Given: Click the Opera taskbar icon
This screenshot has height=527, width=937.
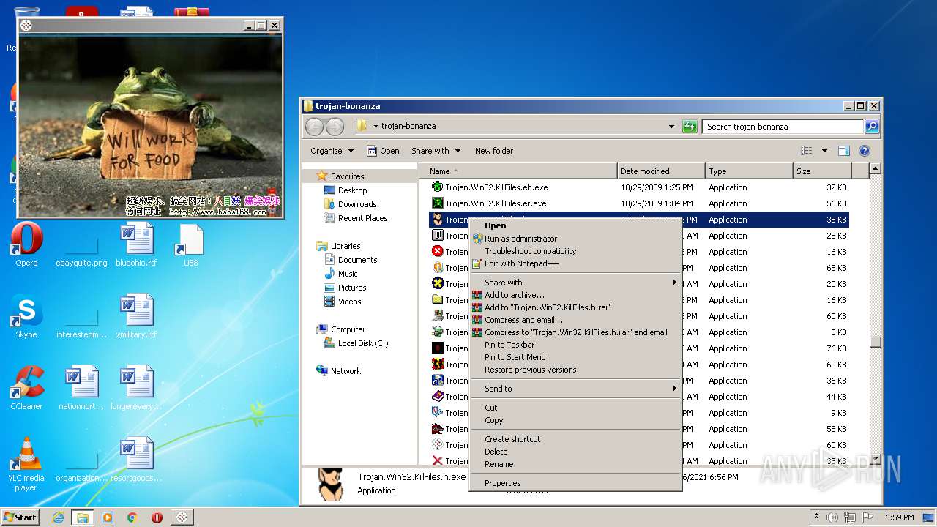Looking at the screenshot, I should [157, 517].
